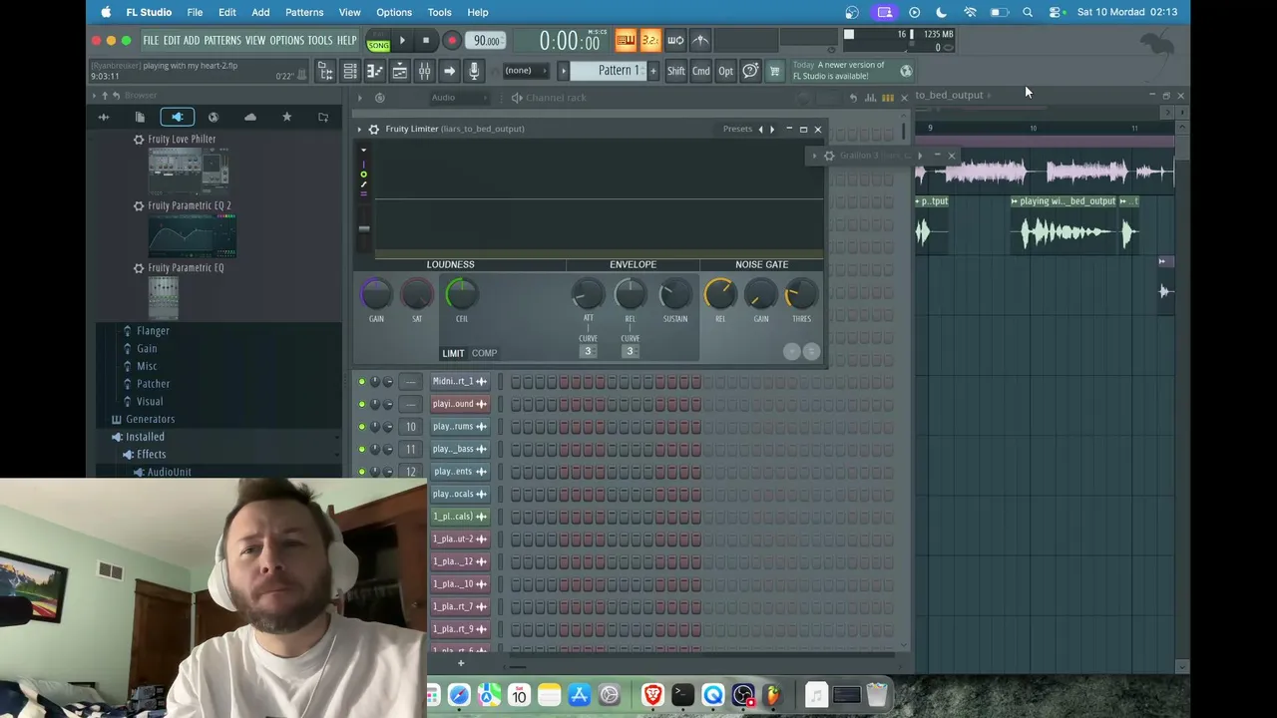The width and height of the screenshot is (1277, 718).
Task: Click the Fruity Limiter GAIN knob under LOUDNESS
Action: point(376,294)
